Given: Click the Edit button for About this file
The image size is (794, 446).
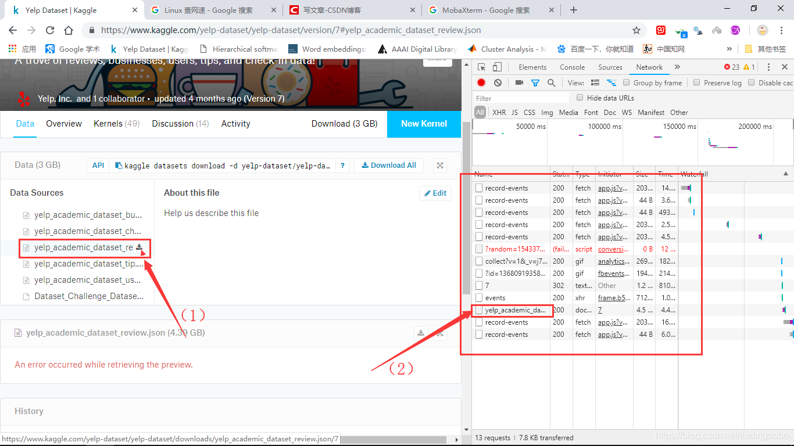Looking at the screenshot, I should (x=435, y=193).
